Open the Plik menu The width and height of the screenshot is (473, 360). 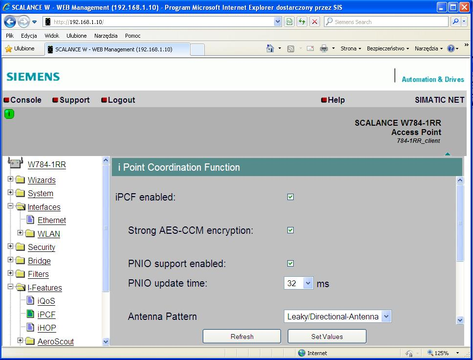10,36
